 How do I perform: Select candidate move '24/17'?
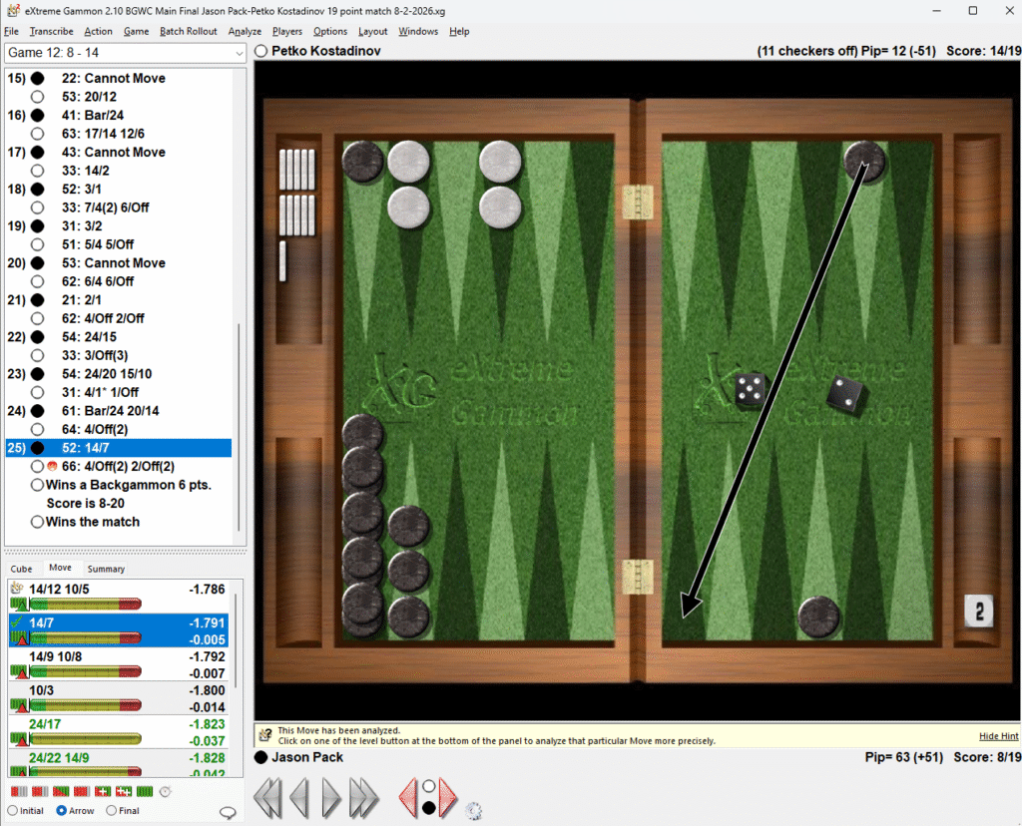pyautogui.click(x=118, y=731)
